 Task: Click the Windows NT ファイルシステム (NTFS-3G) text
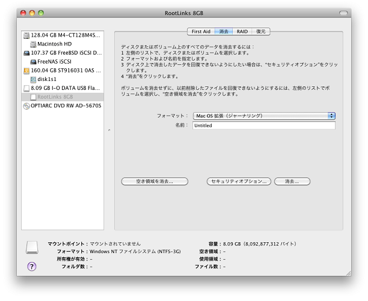tap(135, 252)
